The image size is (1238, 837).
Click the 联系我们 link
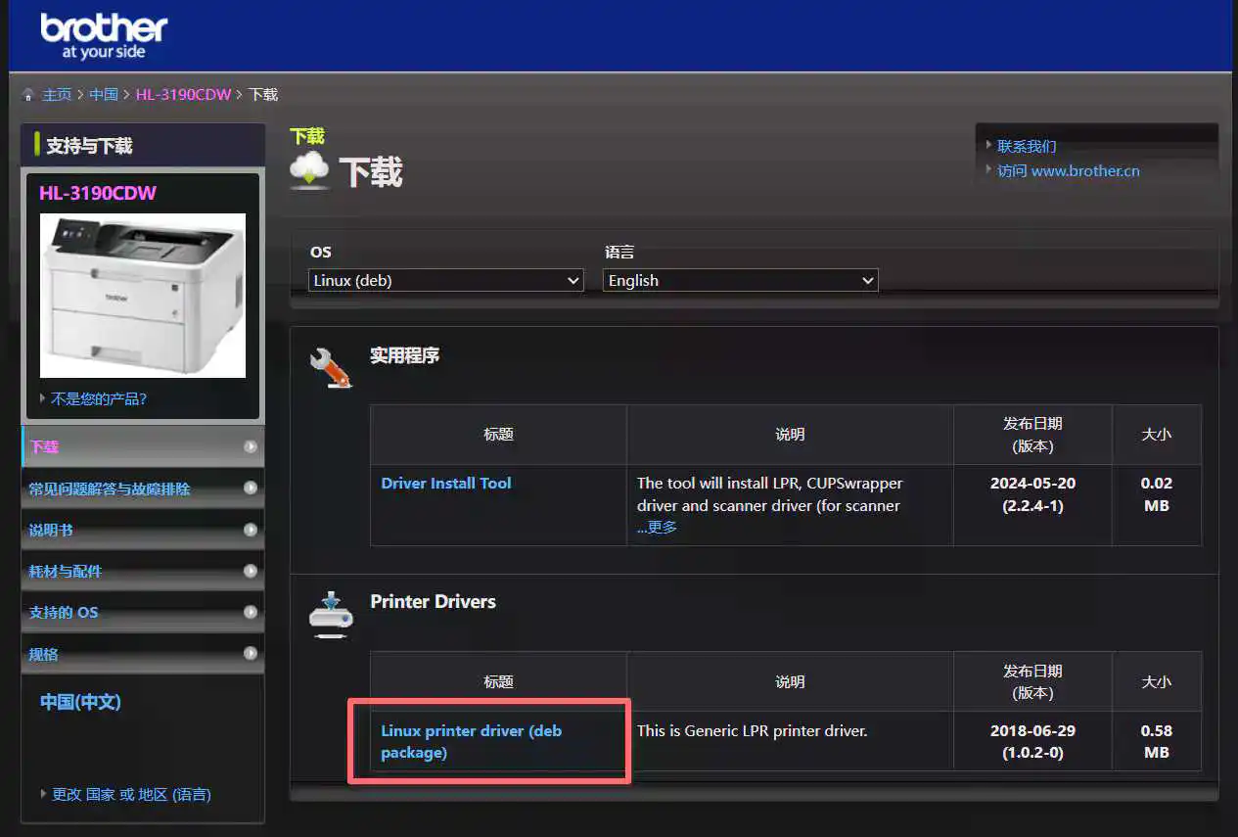click(1027, 146)
